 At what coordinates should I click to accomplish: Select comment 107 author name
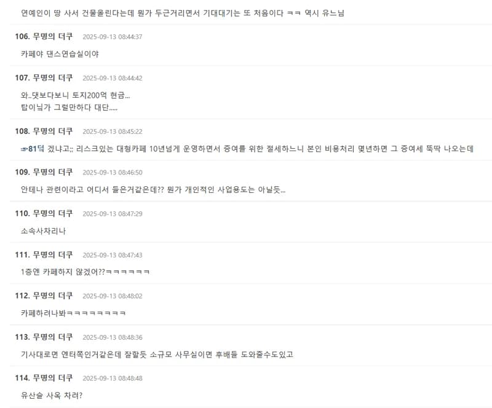(53, 77)
